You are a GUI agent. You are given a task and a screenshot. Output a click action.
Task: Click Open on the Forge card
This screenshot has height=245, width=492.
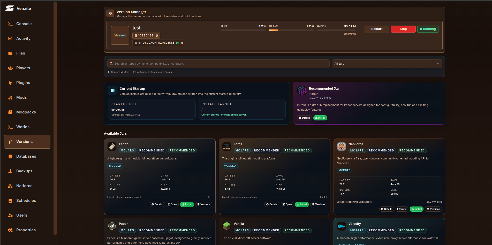287,204
